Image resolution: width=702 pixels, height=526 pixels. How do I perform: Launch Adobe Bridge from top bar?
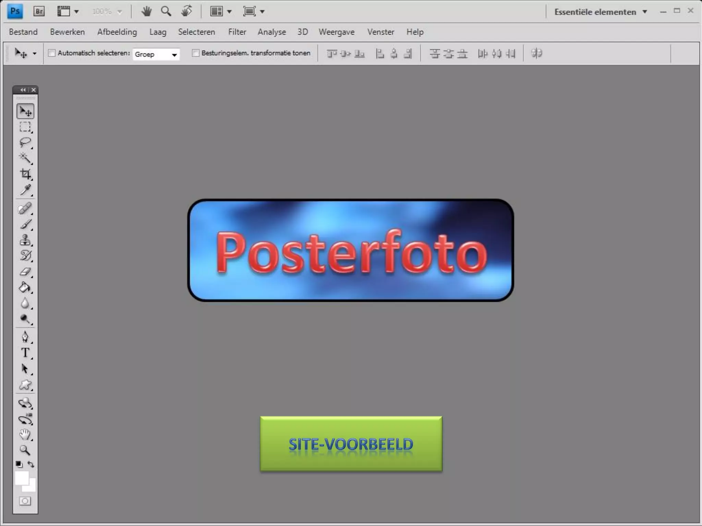pyautogui.click(x=39, y=12)
